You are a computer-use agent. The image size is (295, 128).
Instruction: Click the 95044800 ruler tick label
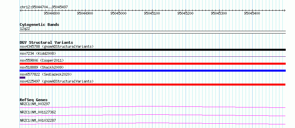coord(52,13)
